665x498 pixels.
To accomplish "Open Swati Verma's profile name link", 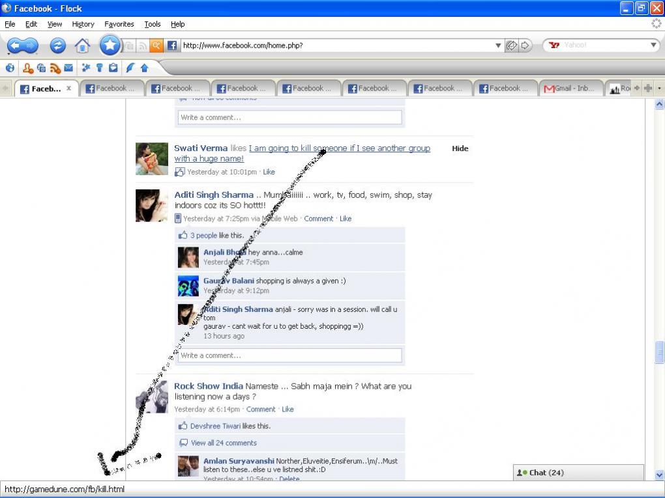I will (201, 148).
